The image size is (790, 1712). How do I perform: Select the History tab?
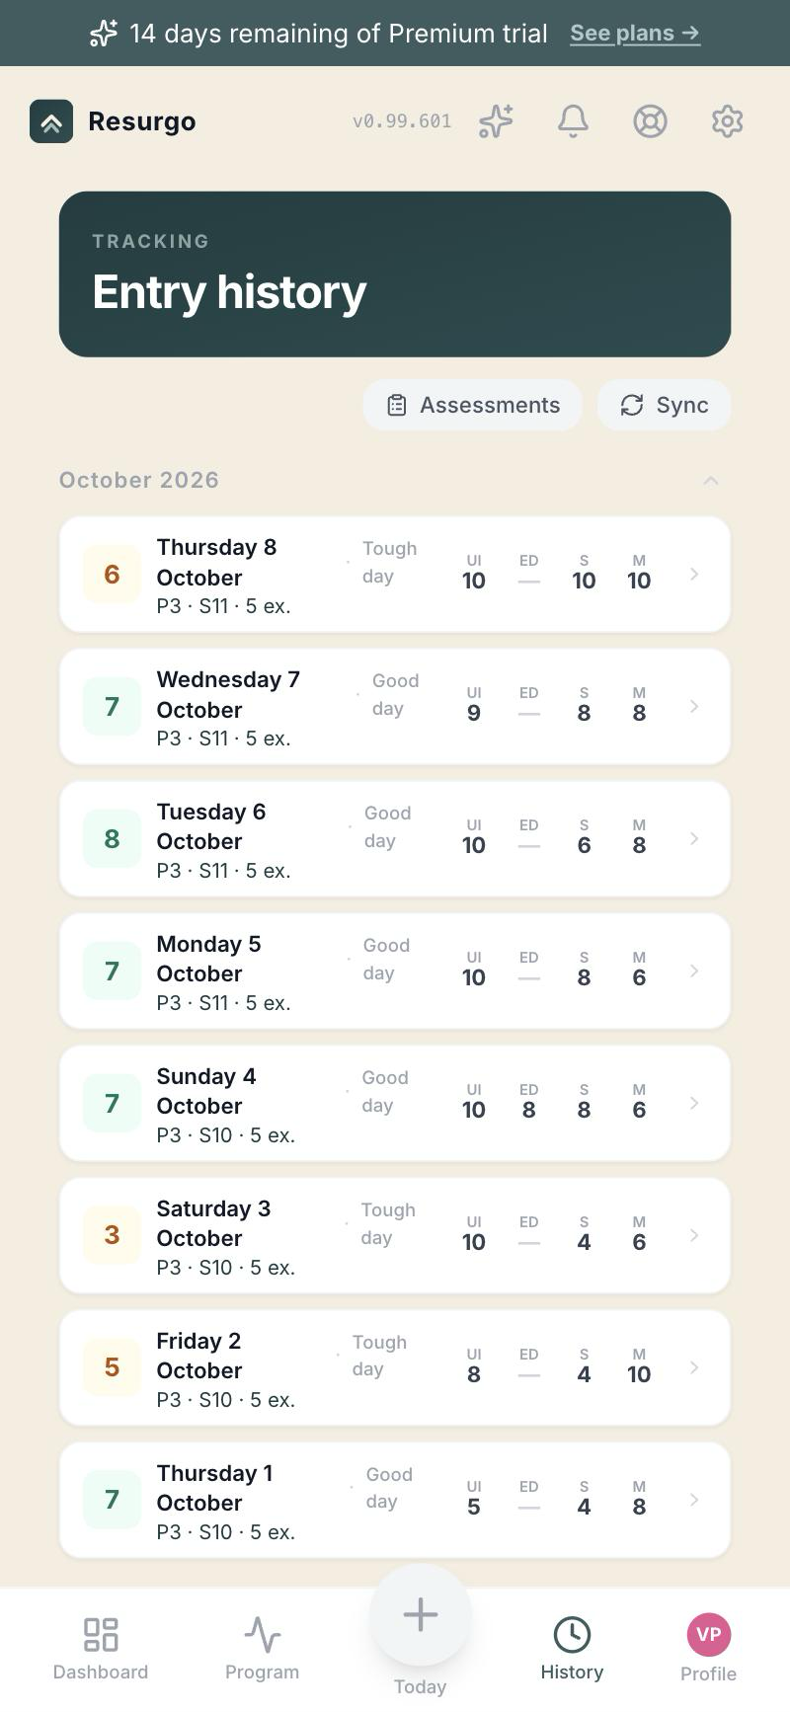[572, 1649]
